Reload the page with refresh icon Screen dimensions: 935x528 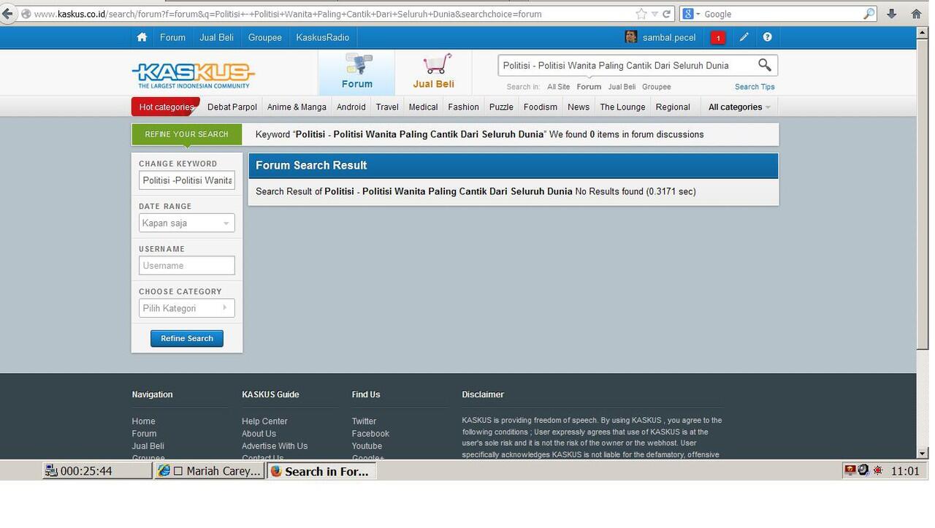coord(666,14)
